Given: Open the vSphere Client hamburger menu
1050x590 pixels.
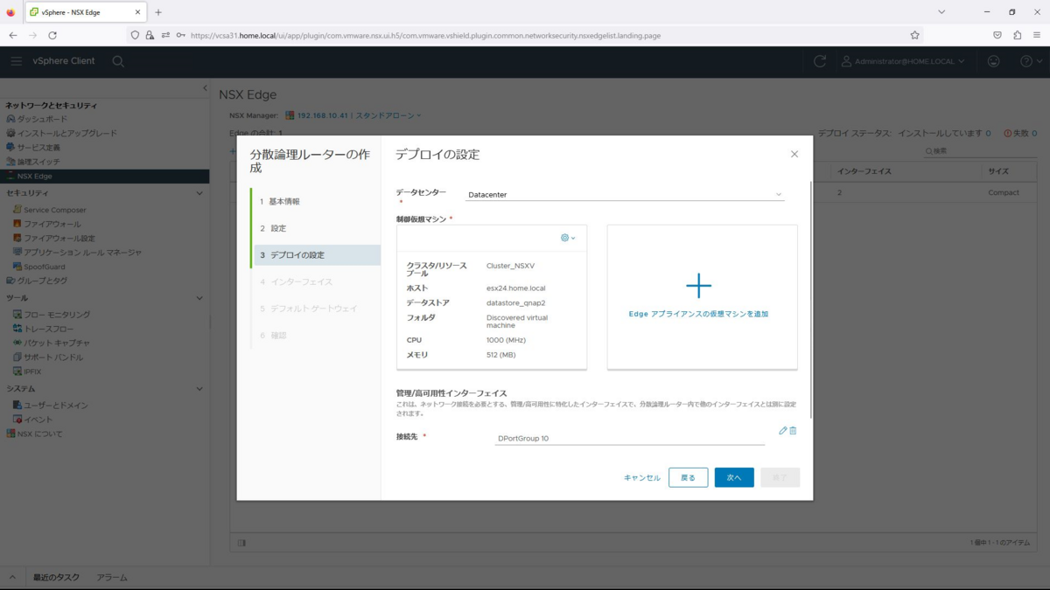Looking at the screenshot, I should [16, 61].
